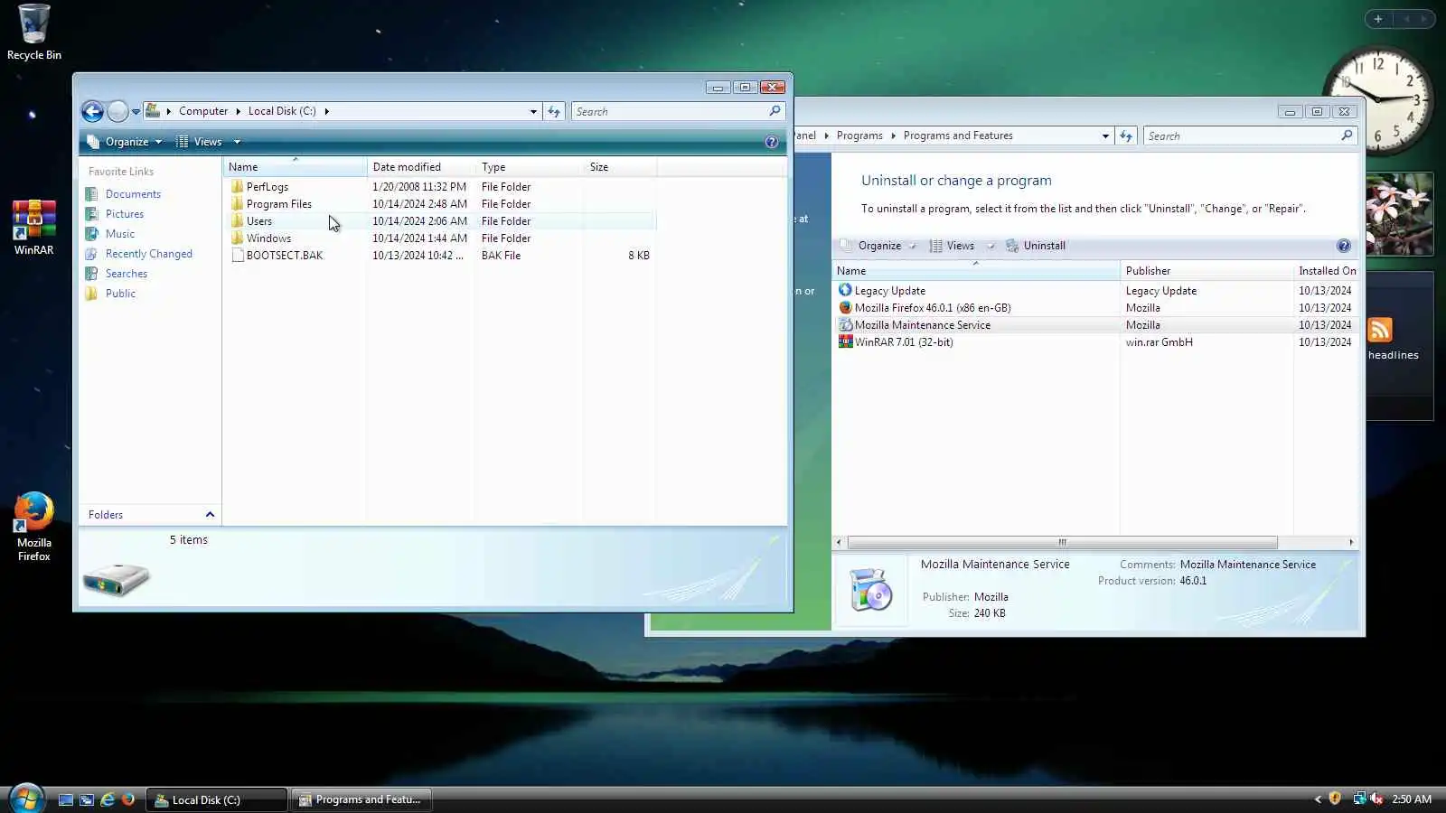Screen dimensions: 1446x813
Task: Select the Windows folder icon
Action: (237, 238)
